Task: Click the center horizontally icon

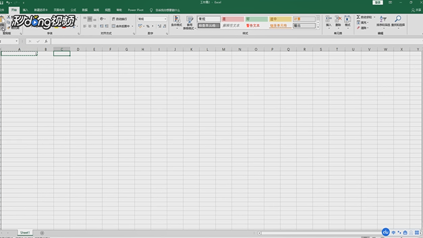Action: tap(90, 26)
